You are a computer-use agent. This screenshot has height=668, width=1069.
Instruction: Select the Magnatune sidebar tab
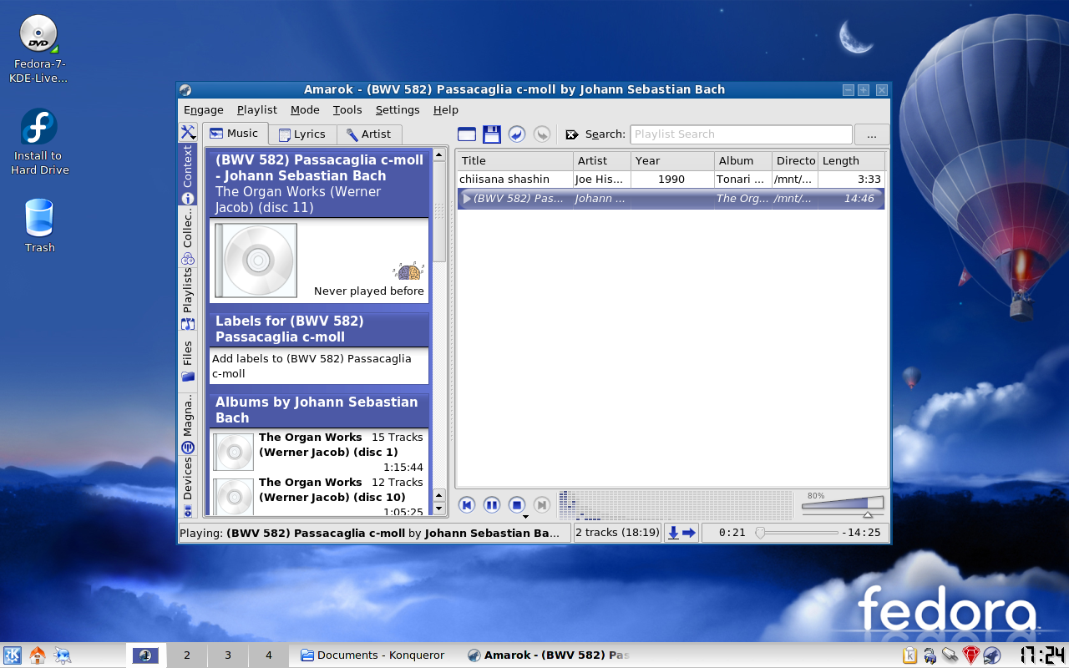pos(188,424)
